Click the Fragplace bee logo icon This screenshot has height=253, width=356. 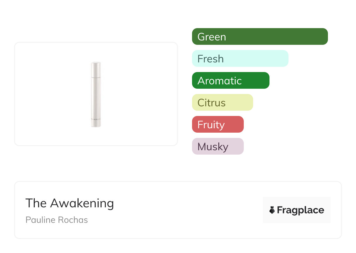point(272,210)
